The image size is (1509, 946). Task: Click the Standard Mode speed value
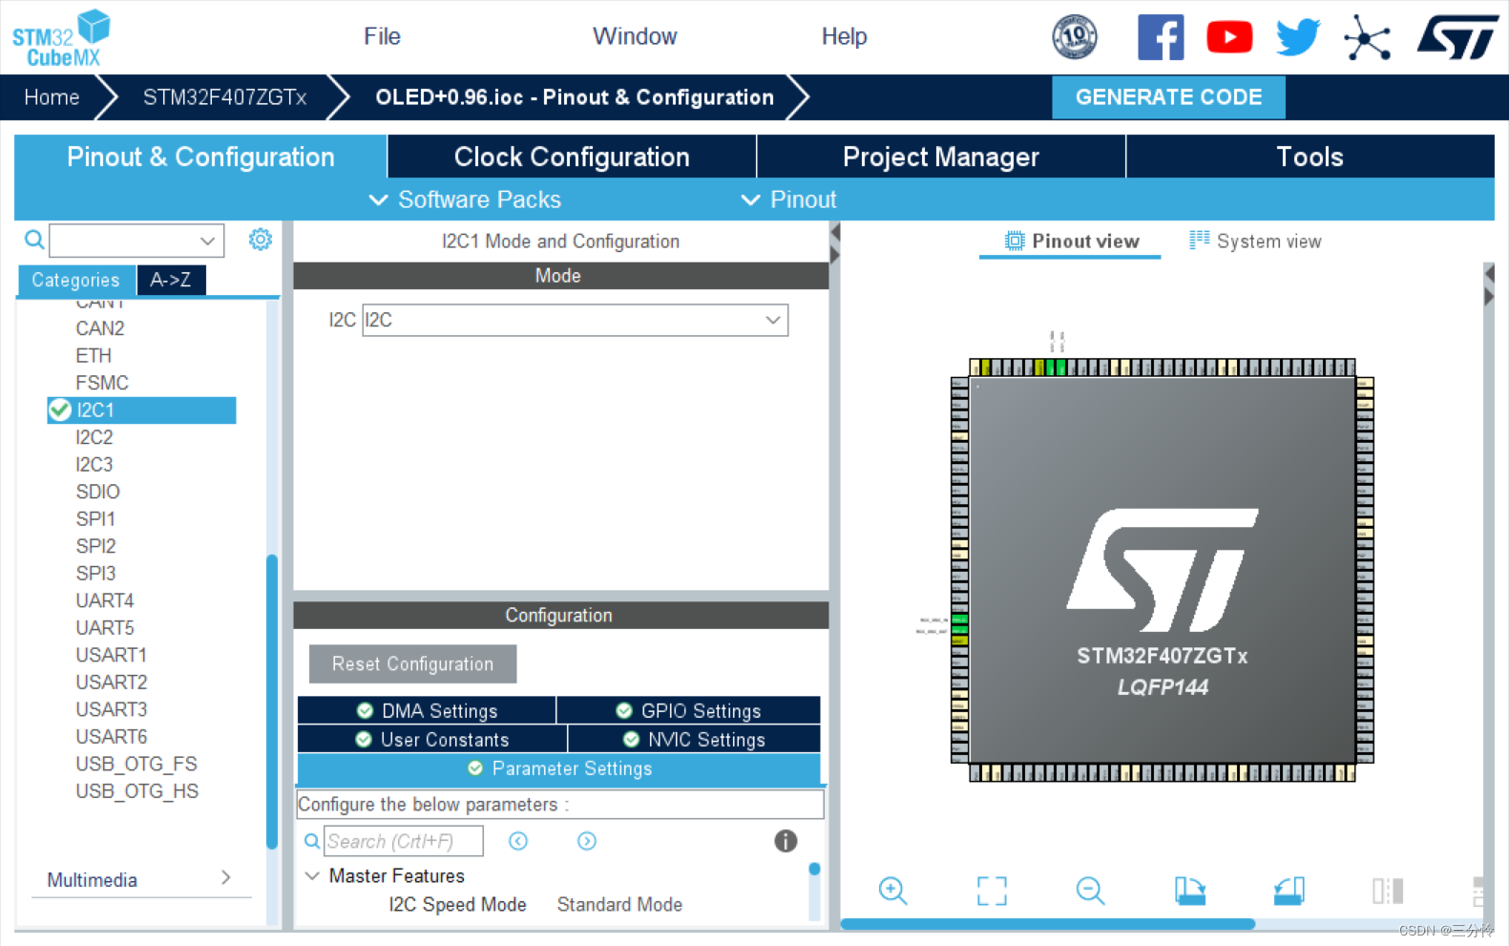click(x=619, y=904)
